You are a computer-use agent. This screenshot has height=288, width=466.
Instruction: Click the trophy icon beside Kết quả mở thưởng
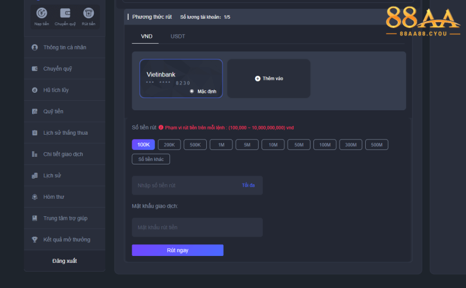pyautogui.click(x=35, y=240)
